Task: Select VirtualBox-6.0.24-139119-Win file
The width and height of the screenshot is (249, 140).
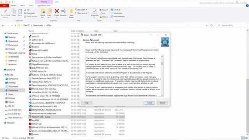Action: coord(45,92)
